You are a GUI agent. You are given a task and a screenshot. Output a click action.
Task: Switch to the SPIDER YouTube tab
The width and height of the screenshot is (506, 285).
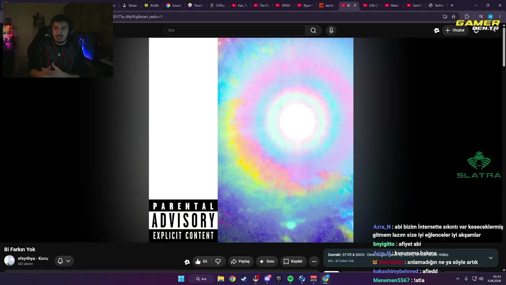coord(283,6)
